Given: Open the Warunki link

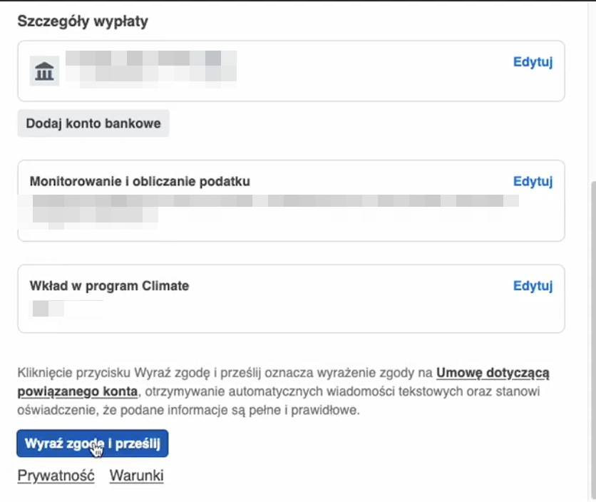Looking at the screenshot, I should tap(136, 476).
